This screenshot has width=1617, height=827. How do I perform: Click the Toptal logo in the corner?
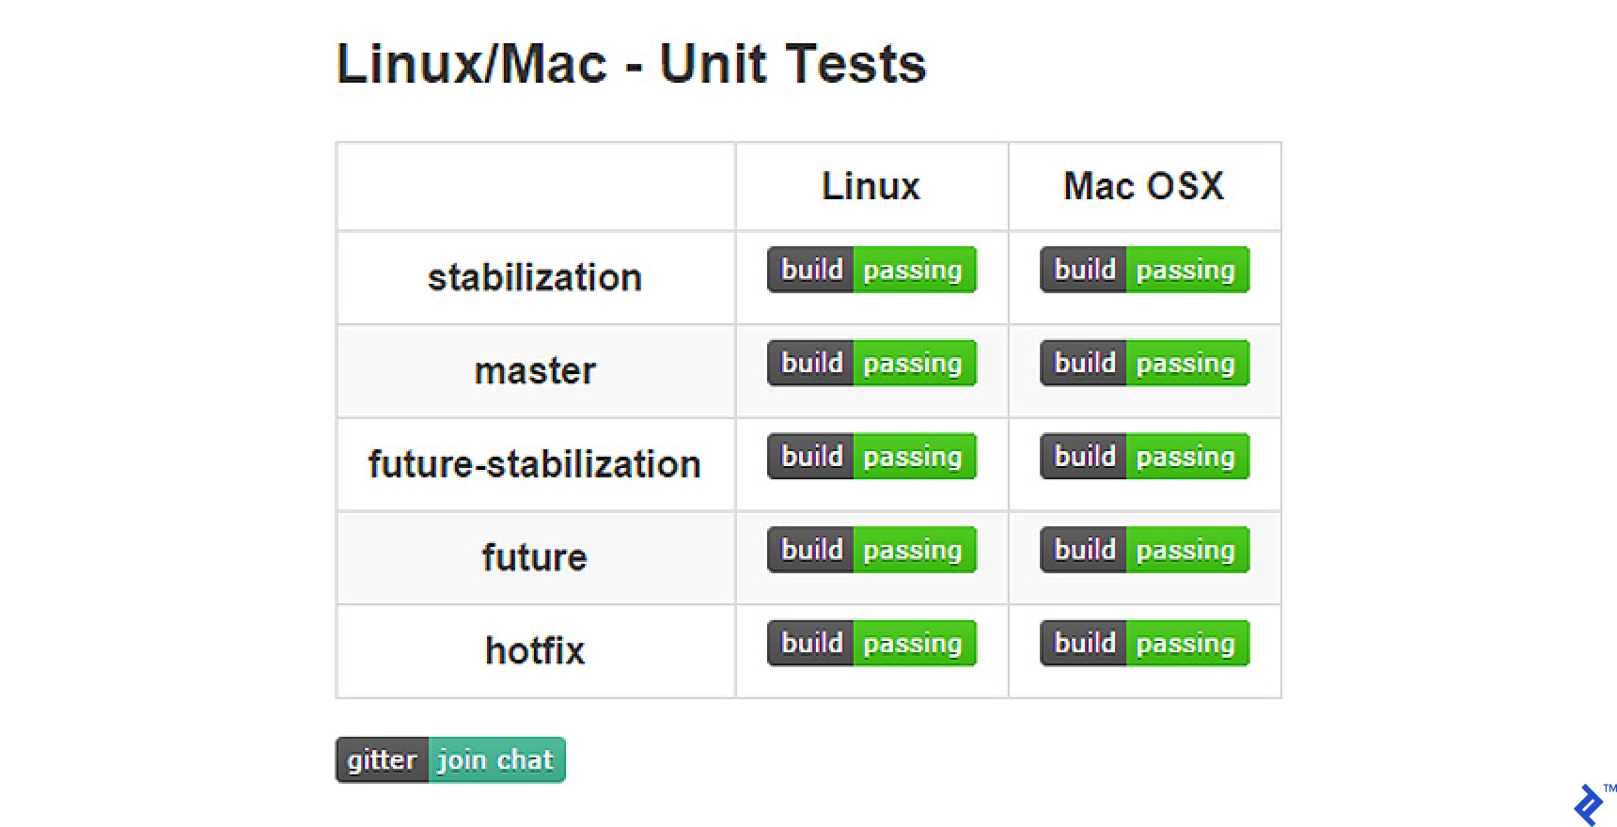click(1589, 805)
